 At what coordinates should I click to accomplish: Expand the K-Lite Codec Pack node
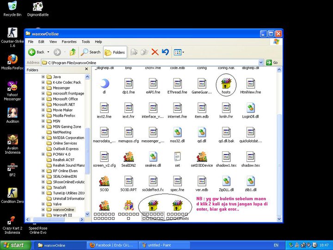(43, 82)
